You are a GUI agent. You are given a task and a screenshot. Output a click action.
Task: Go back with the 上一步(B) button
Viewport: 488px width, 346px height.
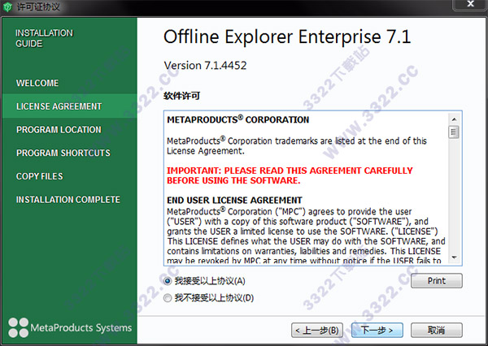pos(317,330)
